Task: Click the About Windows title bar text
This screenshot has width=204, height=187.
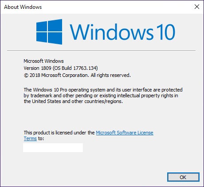Action: pyautogui.click(x=23, y=7)
